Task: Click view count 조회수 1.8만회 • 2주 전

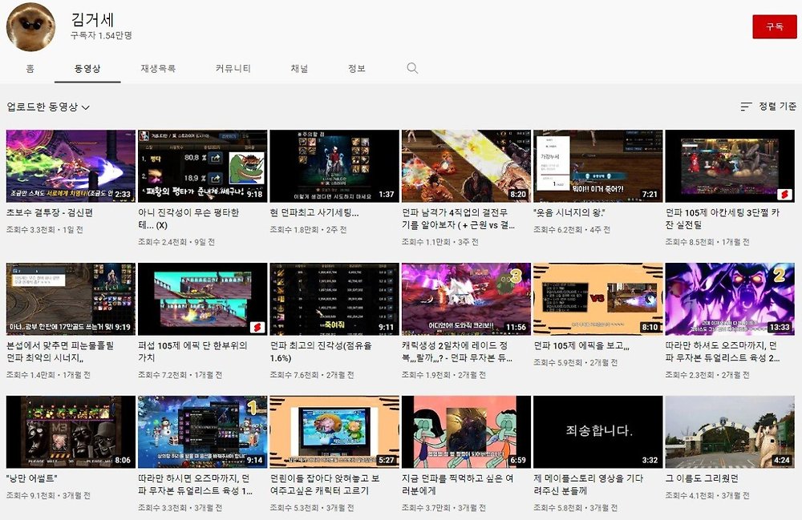Action: pos(308,230)
